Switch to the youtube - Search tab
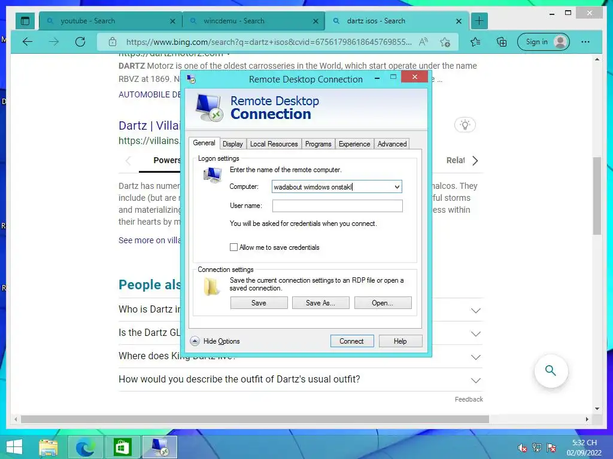The image size is (613, 459). pyautogui.click(x=110, y=21)
